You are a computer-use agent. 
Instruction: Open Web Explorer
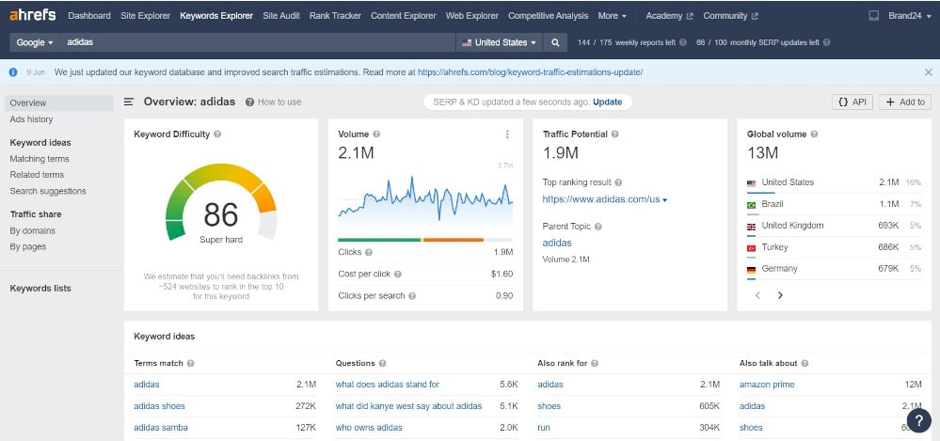(x=471, y=16)
